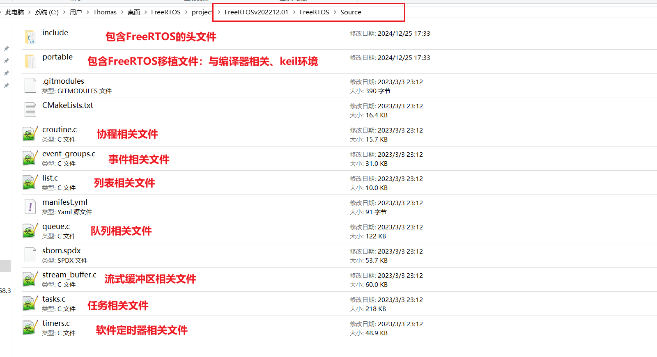Go to FreeRTOSv202212.01 in breadcrumb path
This screenshot has height=357, width=657.
click(256, 12)
